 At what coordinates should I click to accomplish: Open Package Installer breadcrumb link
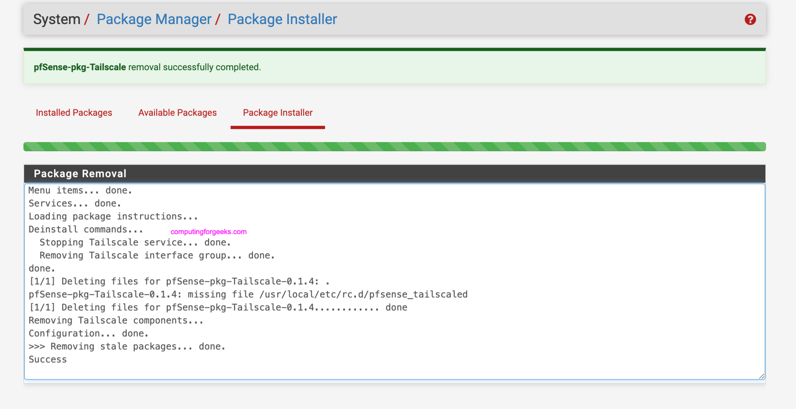(282, 19)
